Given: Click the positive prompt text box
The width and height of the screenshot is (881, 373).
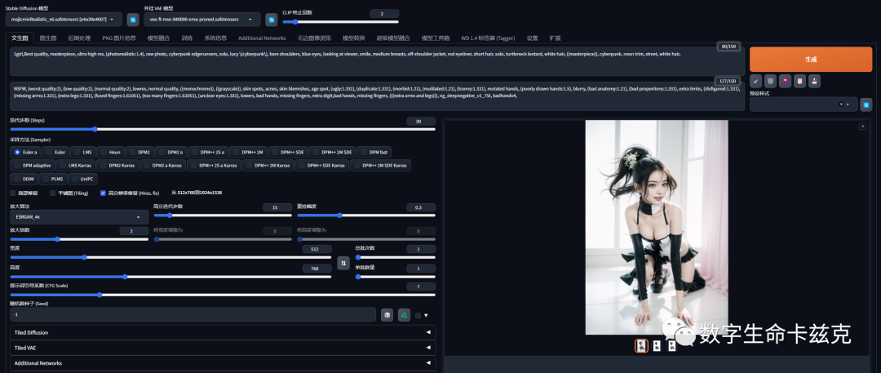Looking at the screenshot, I should coord(377,60).
